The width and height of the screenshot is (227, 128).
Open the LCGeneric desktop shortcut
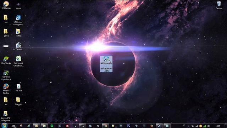tap(18, 46)
